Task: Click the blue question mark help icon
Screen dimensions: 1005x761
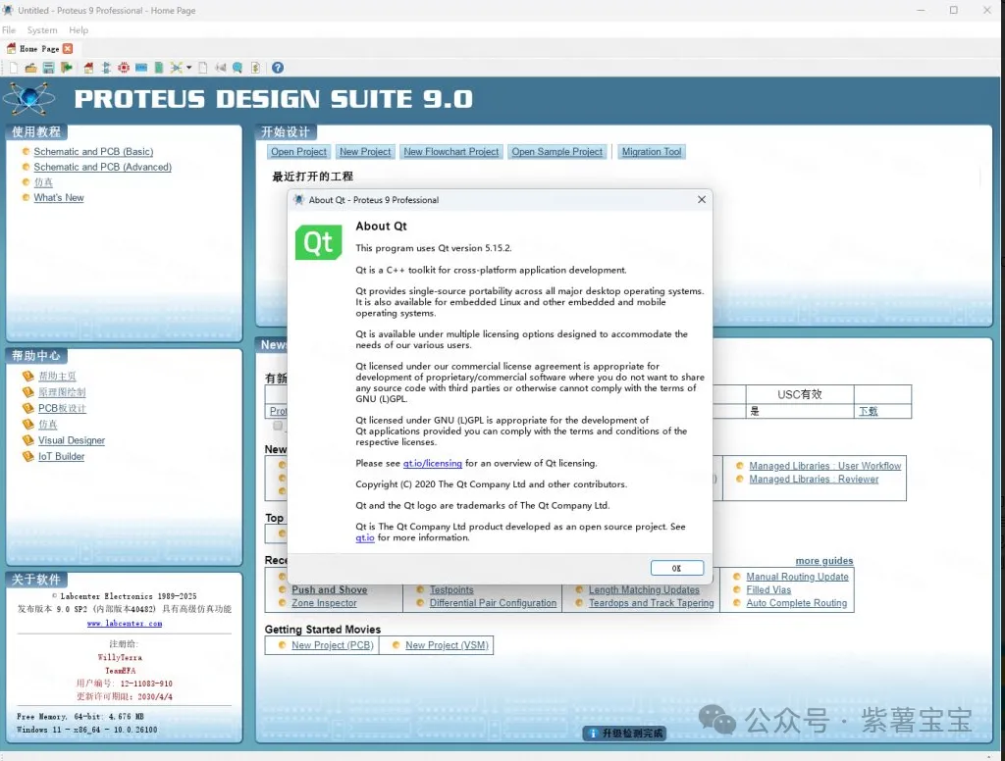Action: point(278,68)
